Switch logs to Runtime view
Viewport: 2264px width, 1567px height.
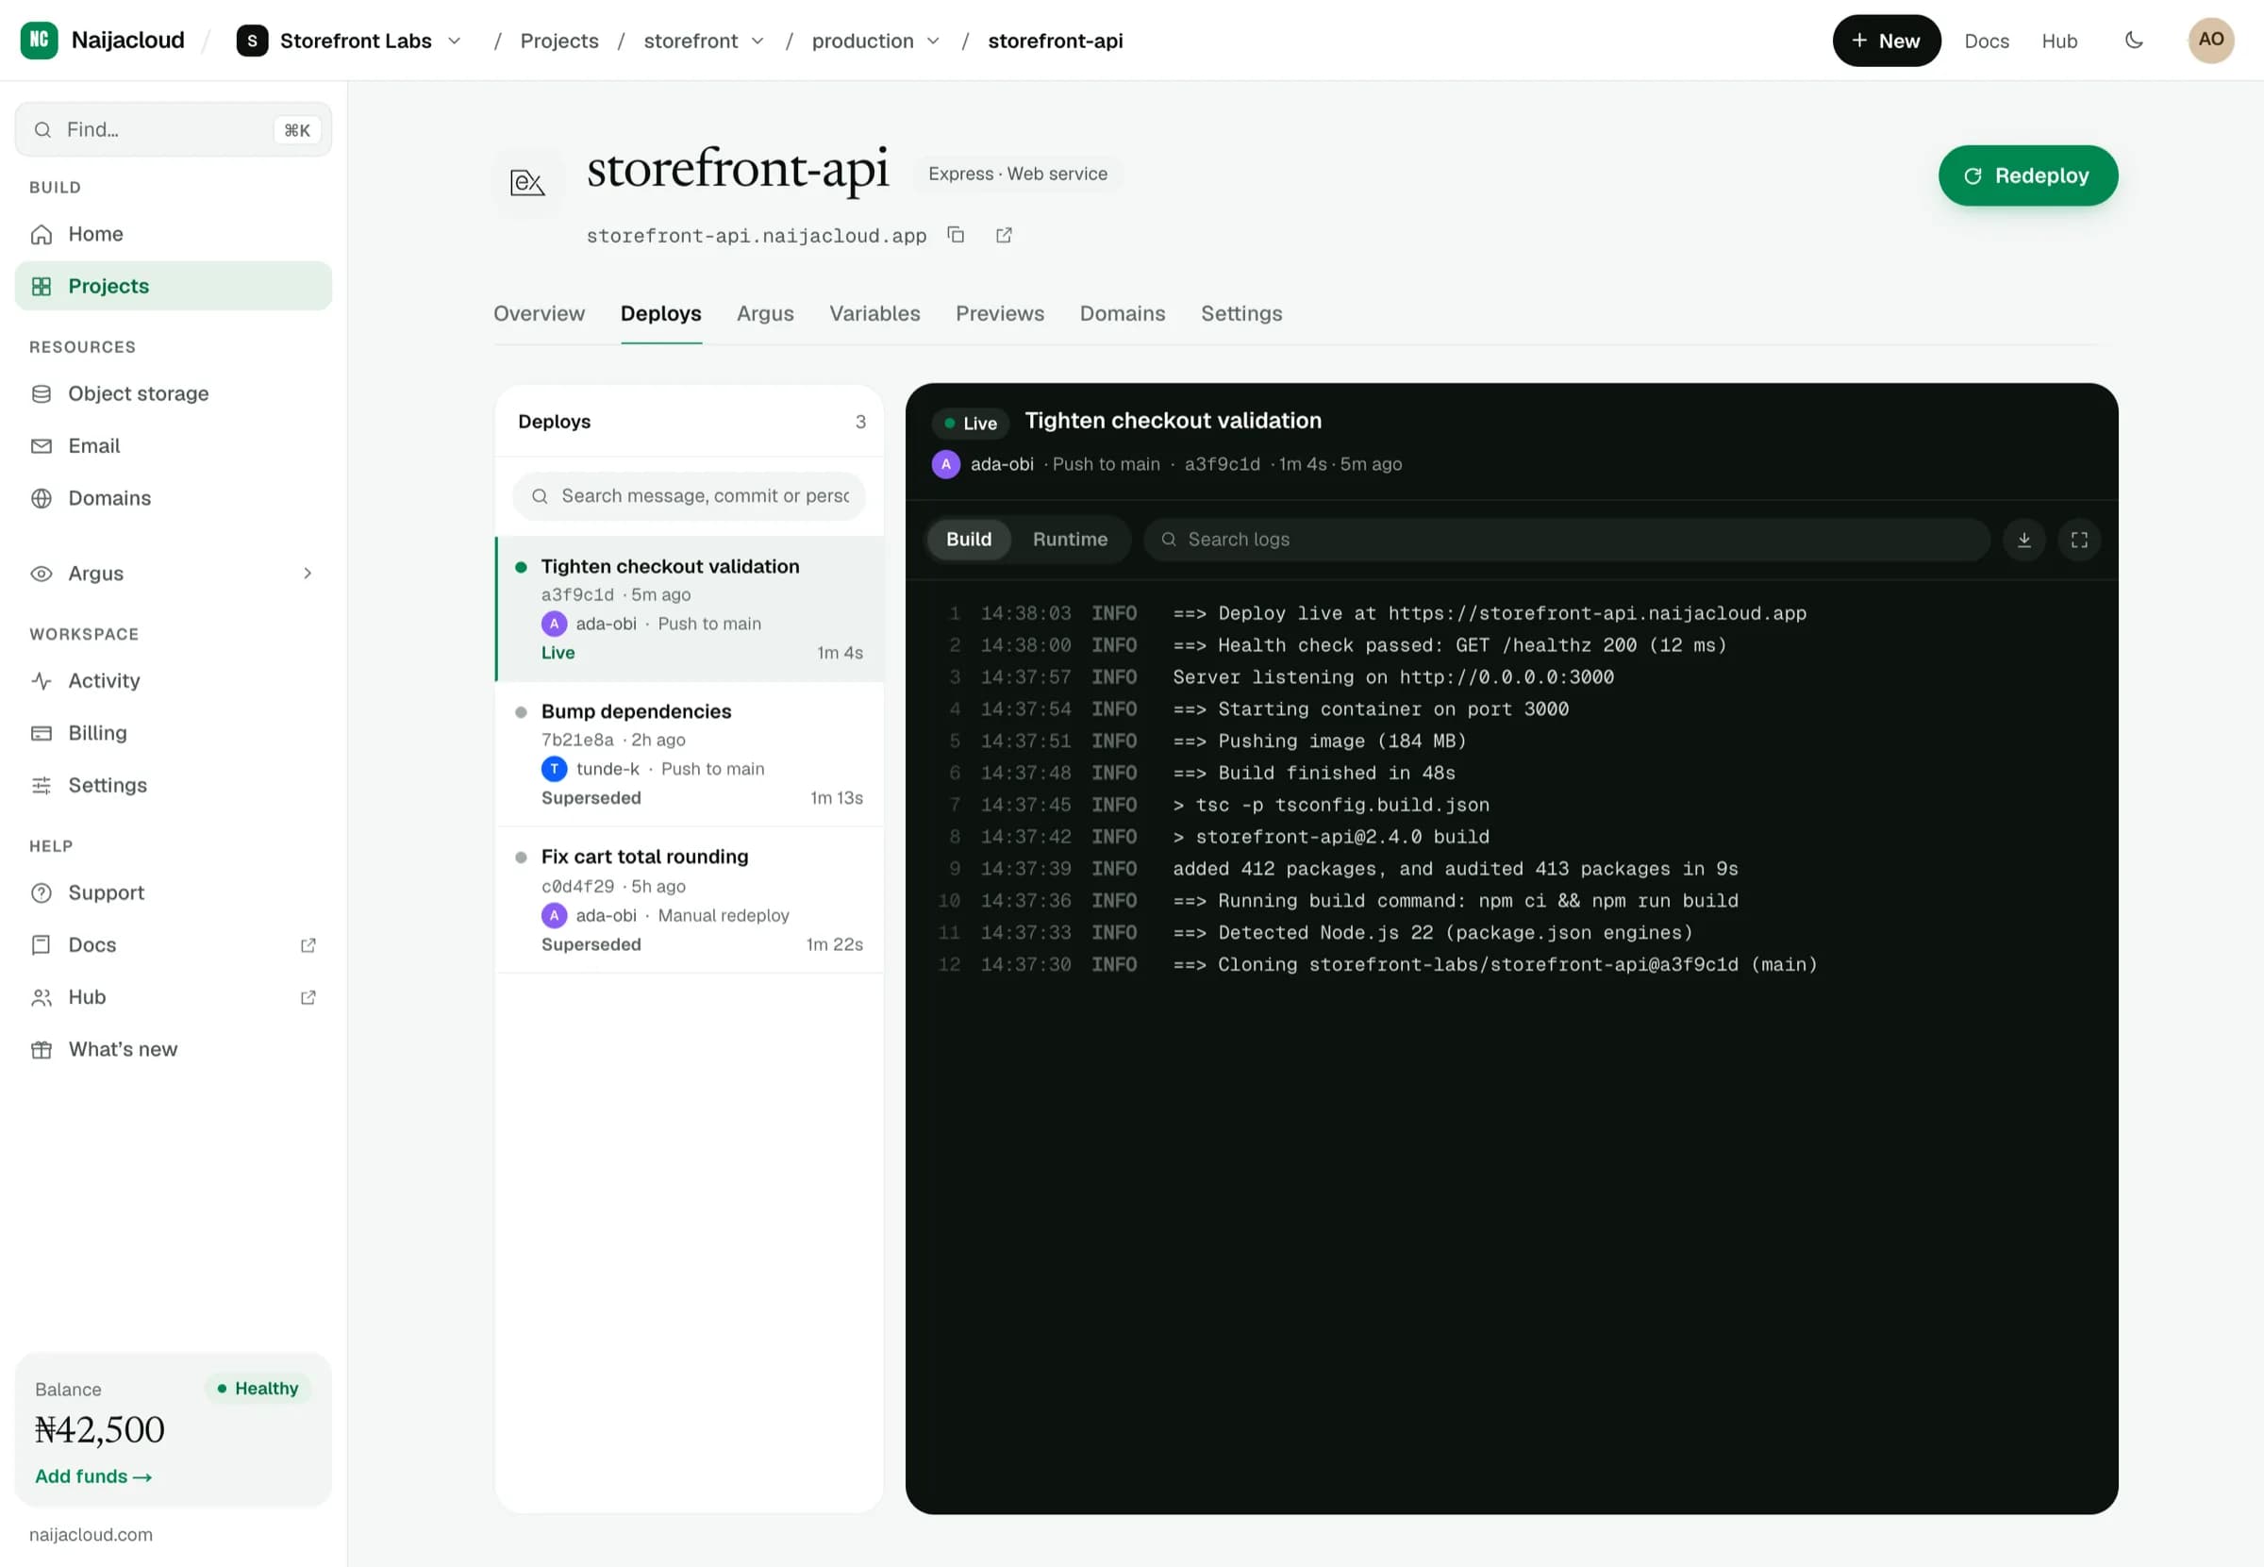[1069, 539]
